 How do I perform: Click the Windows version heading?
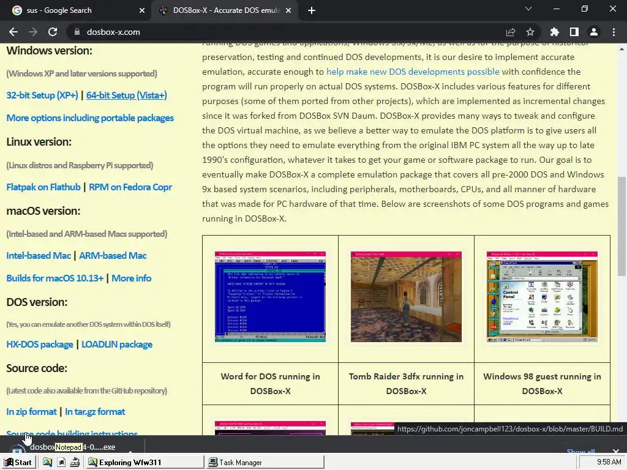tap(49, 51)
